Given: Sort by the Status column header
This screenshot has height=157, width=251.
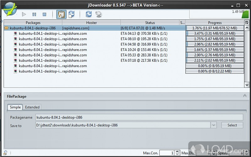Looking at the screenshot, I should [150, 23].
